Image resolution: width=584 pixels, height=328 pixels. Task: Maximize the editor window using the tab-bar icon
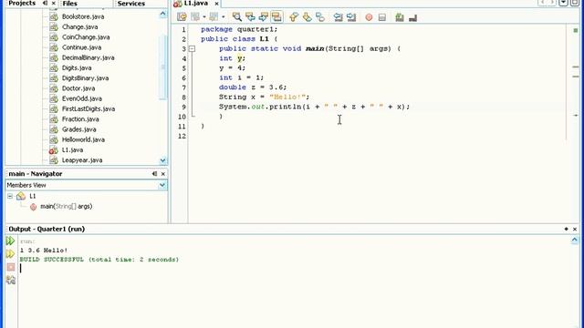pyautogui.click(x=574, y=3)
